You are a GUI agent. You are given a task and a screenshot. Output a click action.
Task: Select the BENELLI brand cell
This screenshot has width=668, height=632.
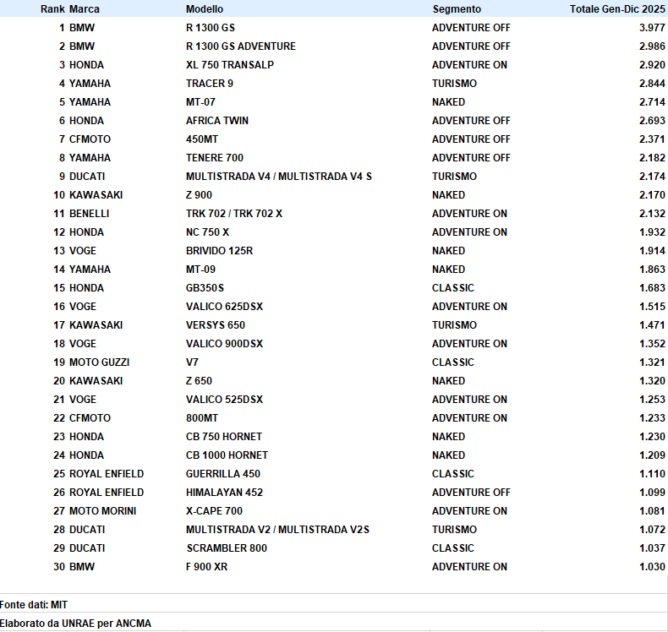pos(89,214)
